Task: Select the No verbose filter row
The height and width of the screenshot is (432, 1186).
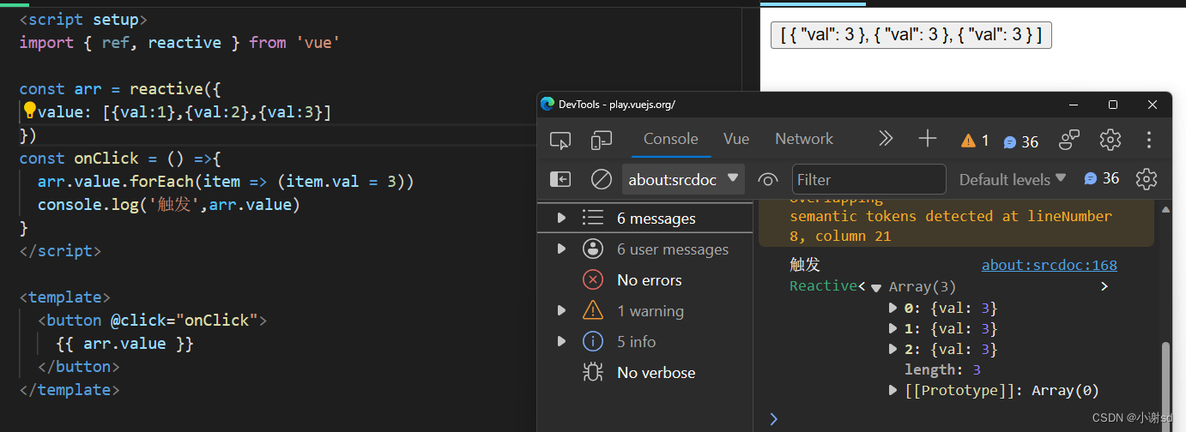Action: (644, 373)
